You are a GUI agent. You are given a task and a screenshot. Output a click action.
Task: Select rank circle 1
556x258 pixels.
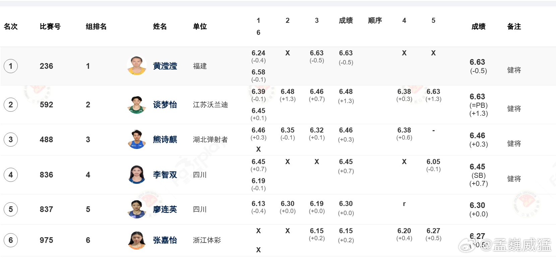tap(11, 66)
